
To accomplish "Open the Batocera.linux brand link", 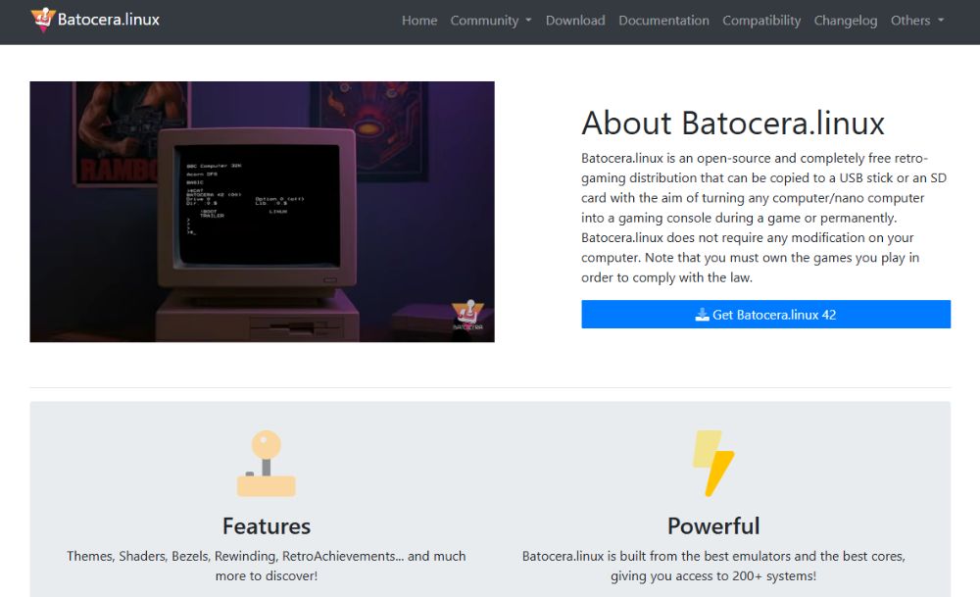I will [x=108, y=20].
